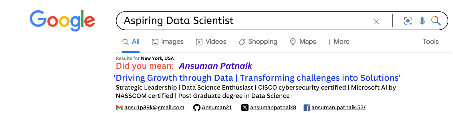Start voice search with the microphone icon
Viewport: 453px width, 113px height.
(422, 21)
